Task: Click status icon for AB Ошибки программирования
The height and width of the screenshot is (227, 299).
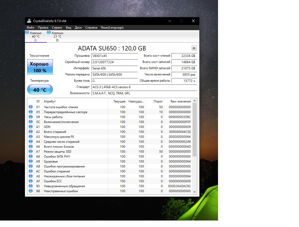Action: (x=31, y=166)
